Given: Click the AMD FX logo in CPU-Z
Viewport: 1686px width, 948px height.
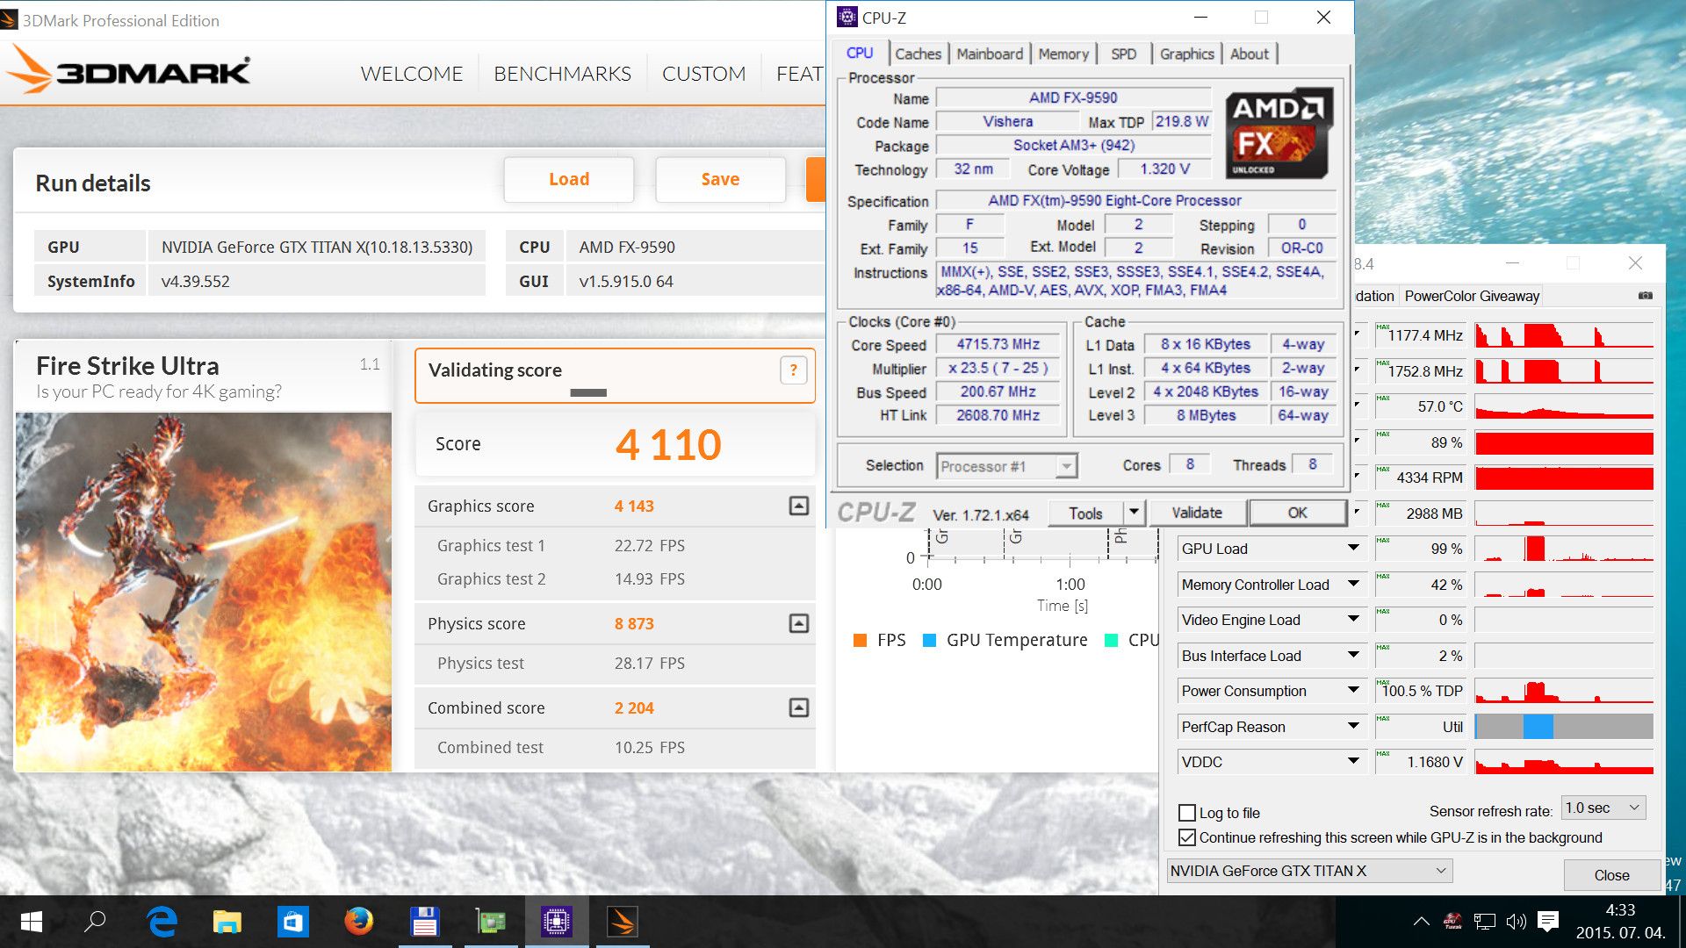Looking at the screenshot, I should pyautogui.click(x=1279, y=133).
